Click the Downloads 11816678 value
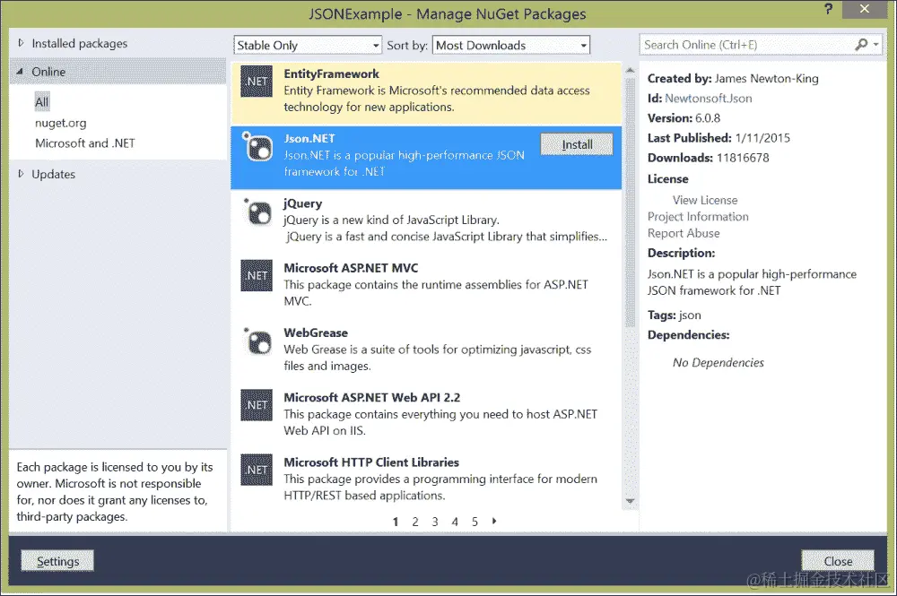The image size is (897, 596). [x=743, y=158]
